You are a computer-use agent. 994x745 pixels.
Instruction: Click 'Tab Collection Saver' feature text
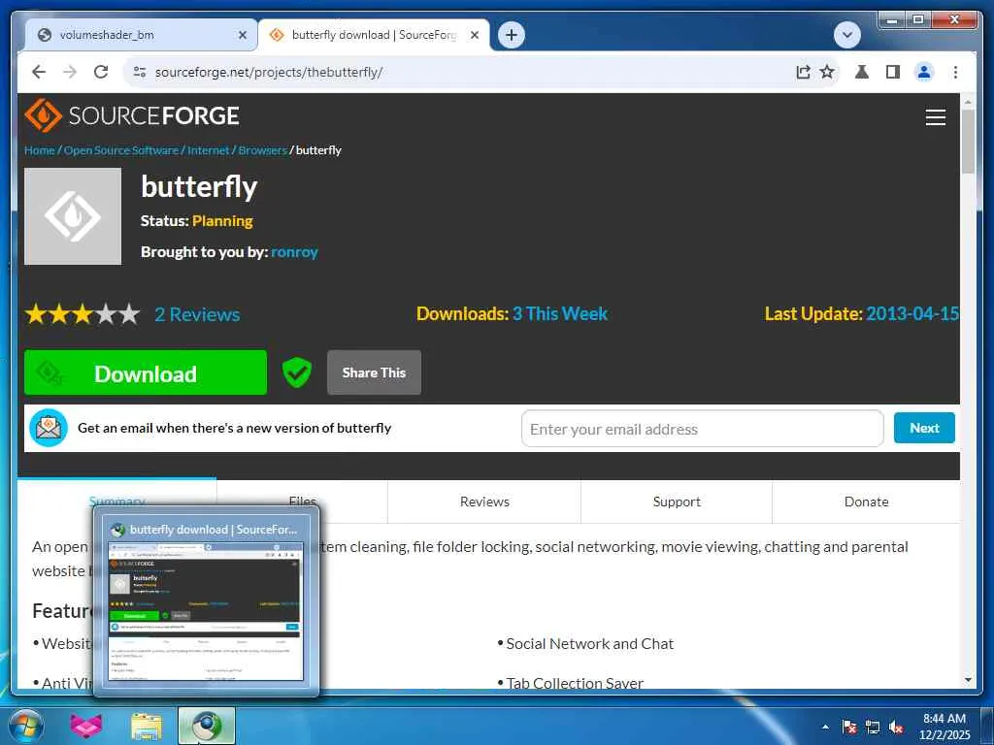[x=575, y=684]
